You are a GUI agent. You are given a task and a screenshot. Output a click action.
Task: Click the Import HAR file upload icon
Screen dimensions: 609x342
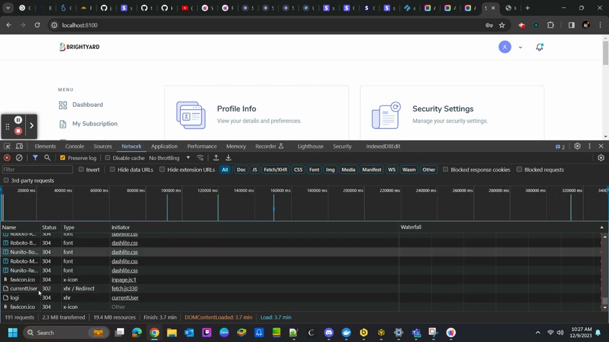click(x=216, y=158)
